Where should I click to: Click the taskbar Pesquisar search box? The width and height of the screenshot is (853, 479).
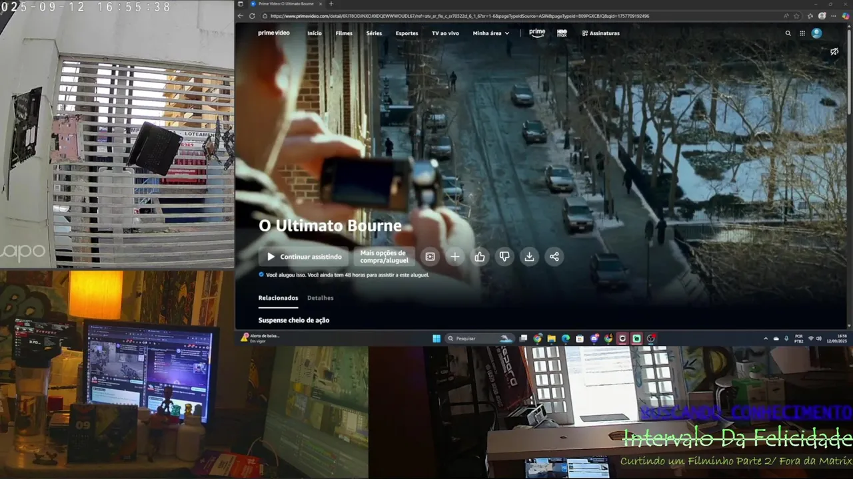click(480, 339)
